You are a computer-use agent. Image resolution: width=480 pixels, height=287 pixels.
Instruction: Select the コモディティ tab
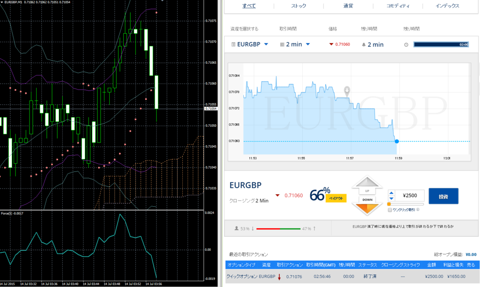point(397,6)
